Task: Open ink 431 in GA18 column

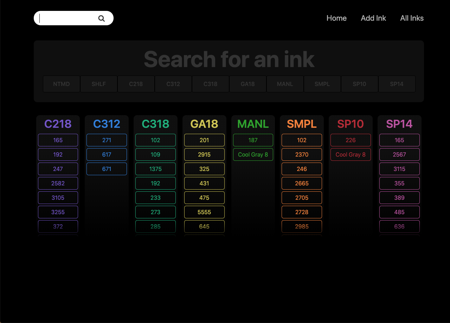Action: coord(204,183)
